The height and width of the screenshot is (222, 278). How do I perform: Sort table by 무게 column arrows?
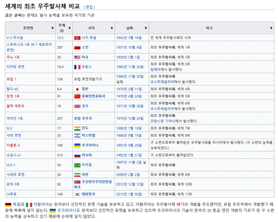pos(69,28)
